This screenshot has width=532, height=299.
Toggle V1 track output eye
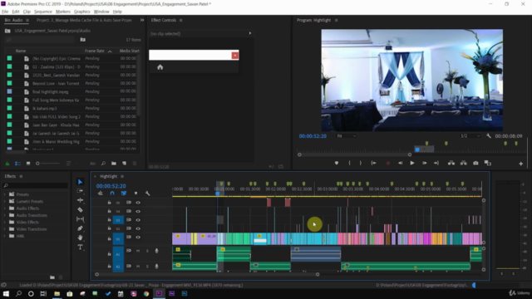(x=138, y=238)
